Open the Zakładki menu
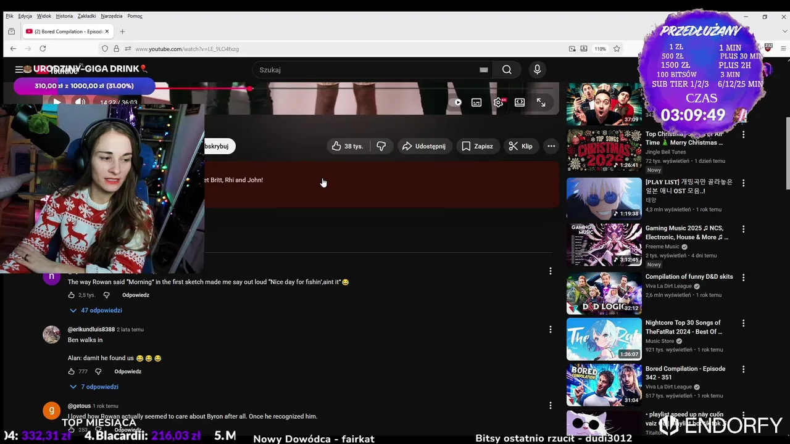 (x=86, y=16)
